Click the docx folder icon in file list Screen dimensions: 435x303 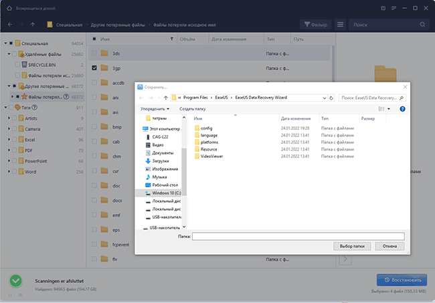click(x=104, y=200)
